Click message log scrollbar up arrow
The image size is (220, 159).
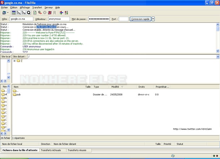click(x=218, y=24)
